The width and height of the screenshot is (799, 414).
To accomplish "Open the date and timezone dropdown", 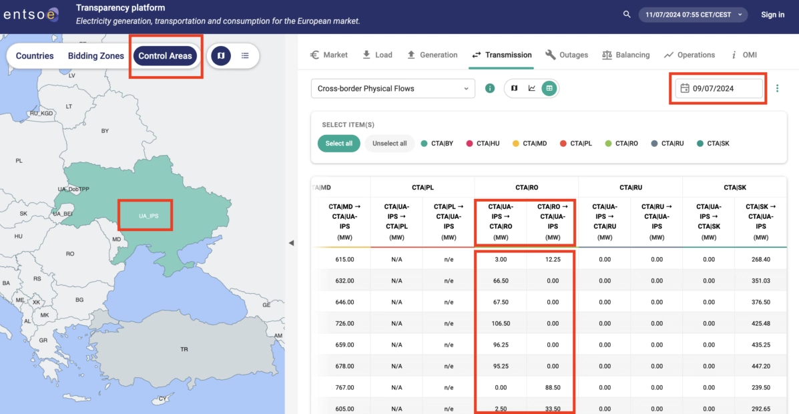I will pos(693,15).
